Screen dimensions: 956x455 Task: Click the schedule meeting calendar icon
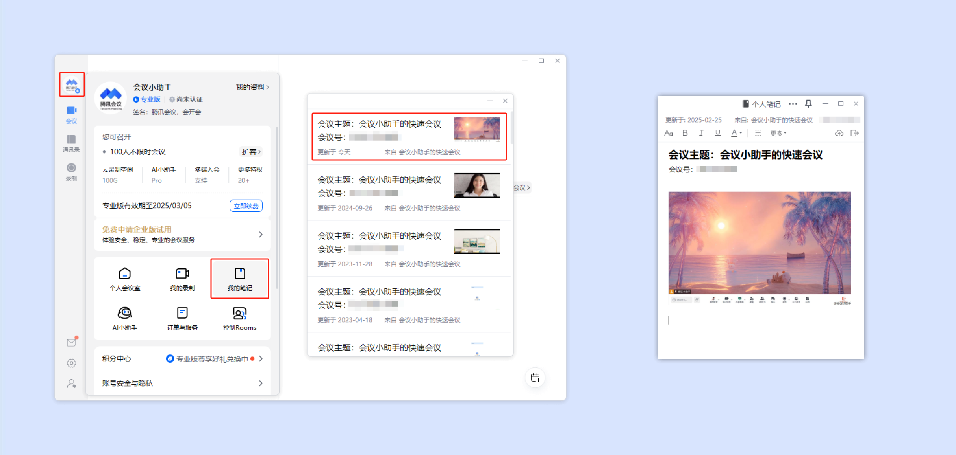click(x=535, y=378)
